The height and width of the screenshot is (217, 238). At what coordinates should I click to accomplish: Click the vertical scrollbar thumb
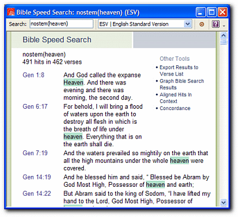224,42
